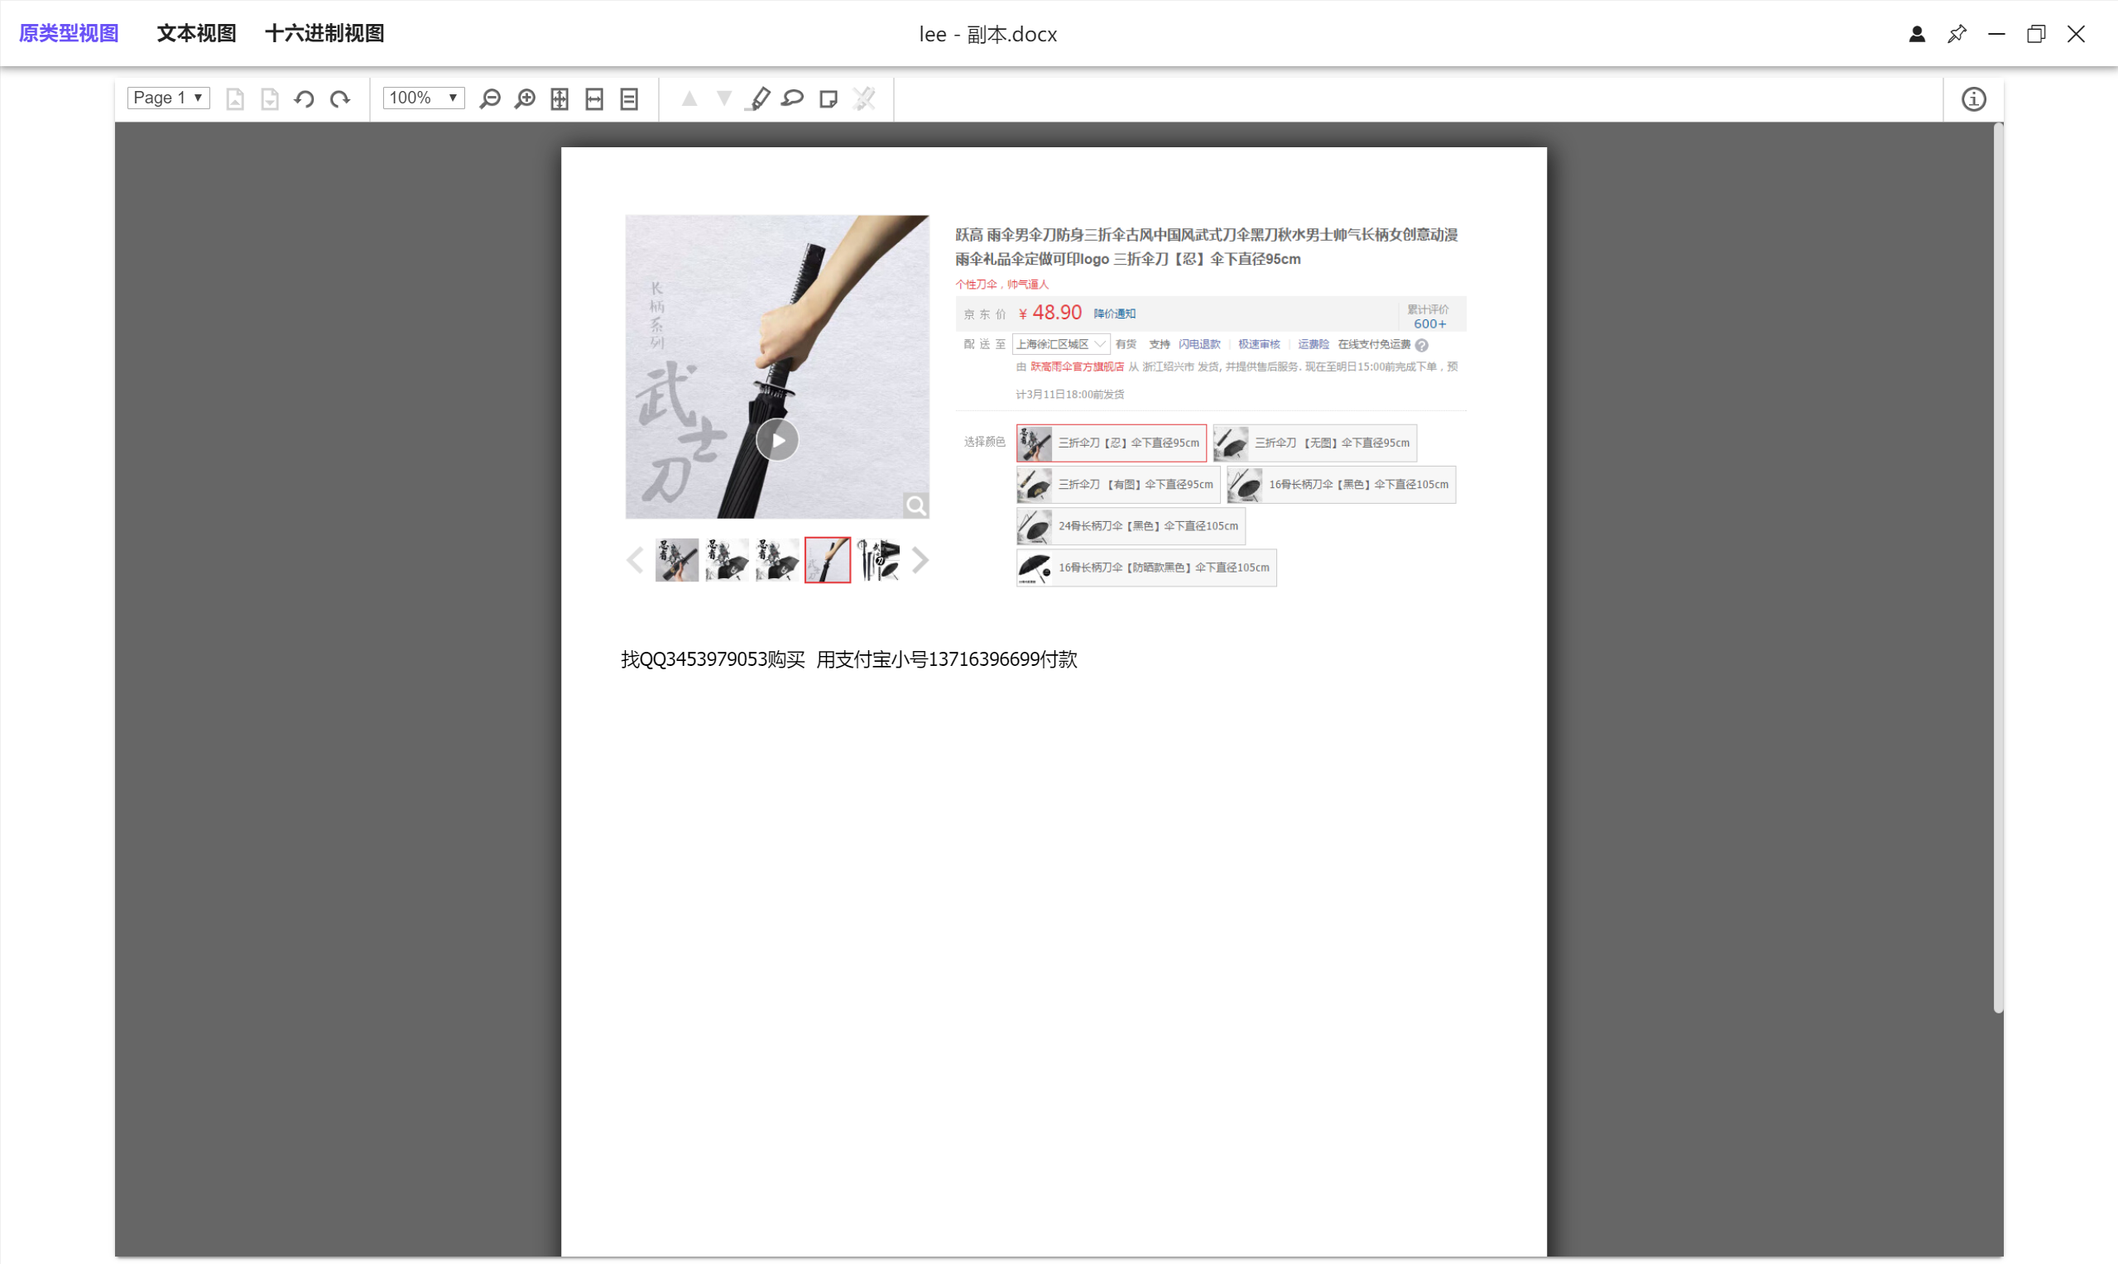
Task: Rotate the document clockwise
Action: coord(340,98)
